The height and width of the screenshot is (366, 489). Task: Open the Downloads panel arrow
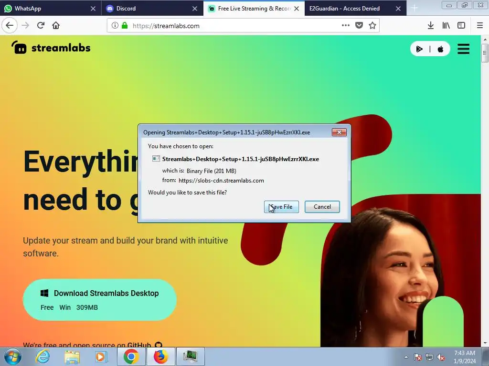431,26
